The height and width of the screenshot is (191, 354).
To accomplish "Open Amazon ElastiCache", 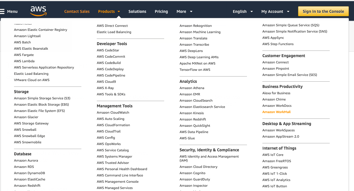I will click(x=30, y=179).
